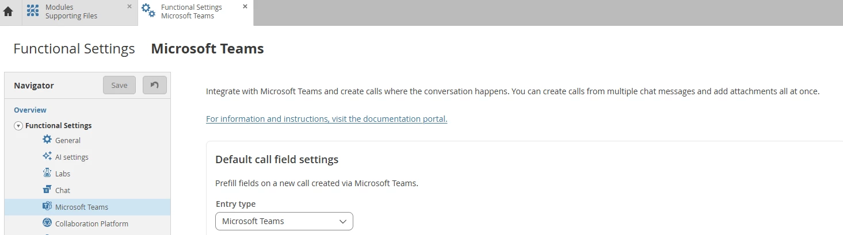843x235 pixels.
Task: Switch to Modules Supporting Files tab
Action: (x=79, y=12)
